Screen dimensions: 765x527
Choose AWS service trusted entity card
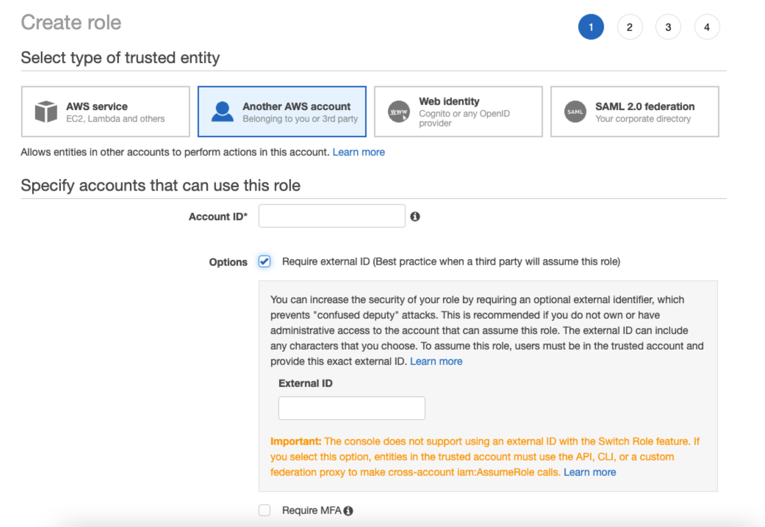click(x=106, y=111)
